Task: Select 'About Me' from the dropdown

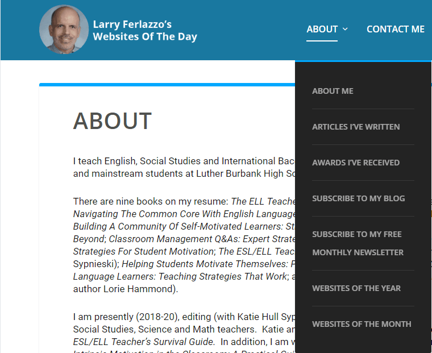Action: click(333, 91)
